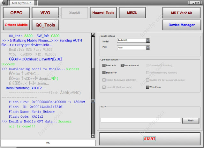Open the OPPO tools section

16,13
